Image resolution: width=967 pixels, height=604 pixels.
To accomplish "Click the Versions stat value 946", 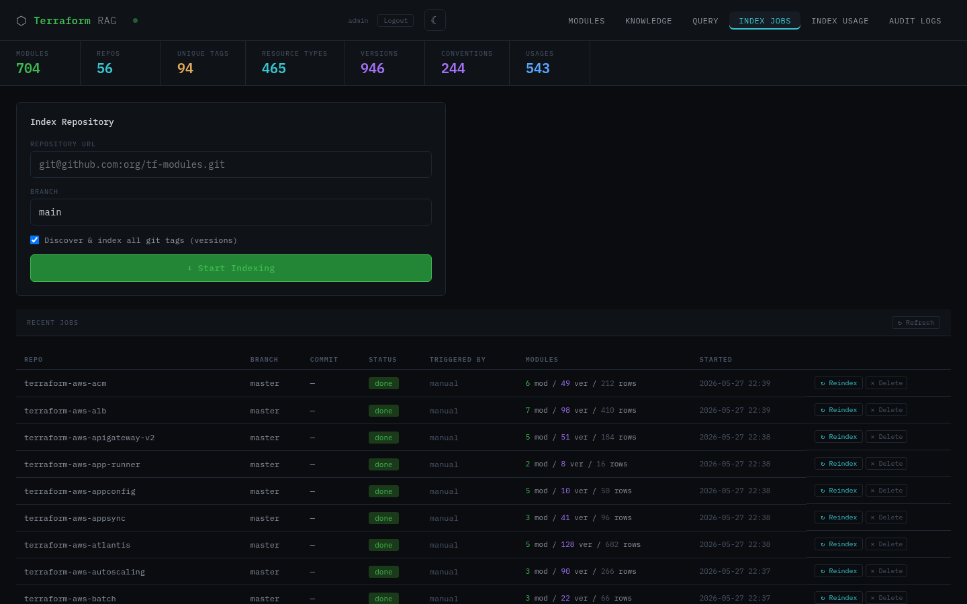I will click(x=373, y=68).
